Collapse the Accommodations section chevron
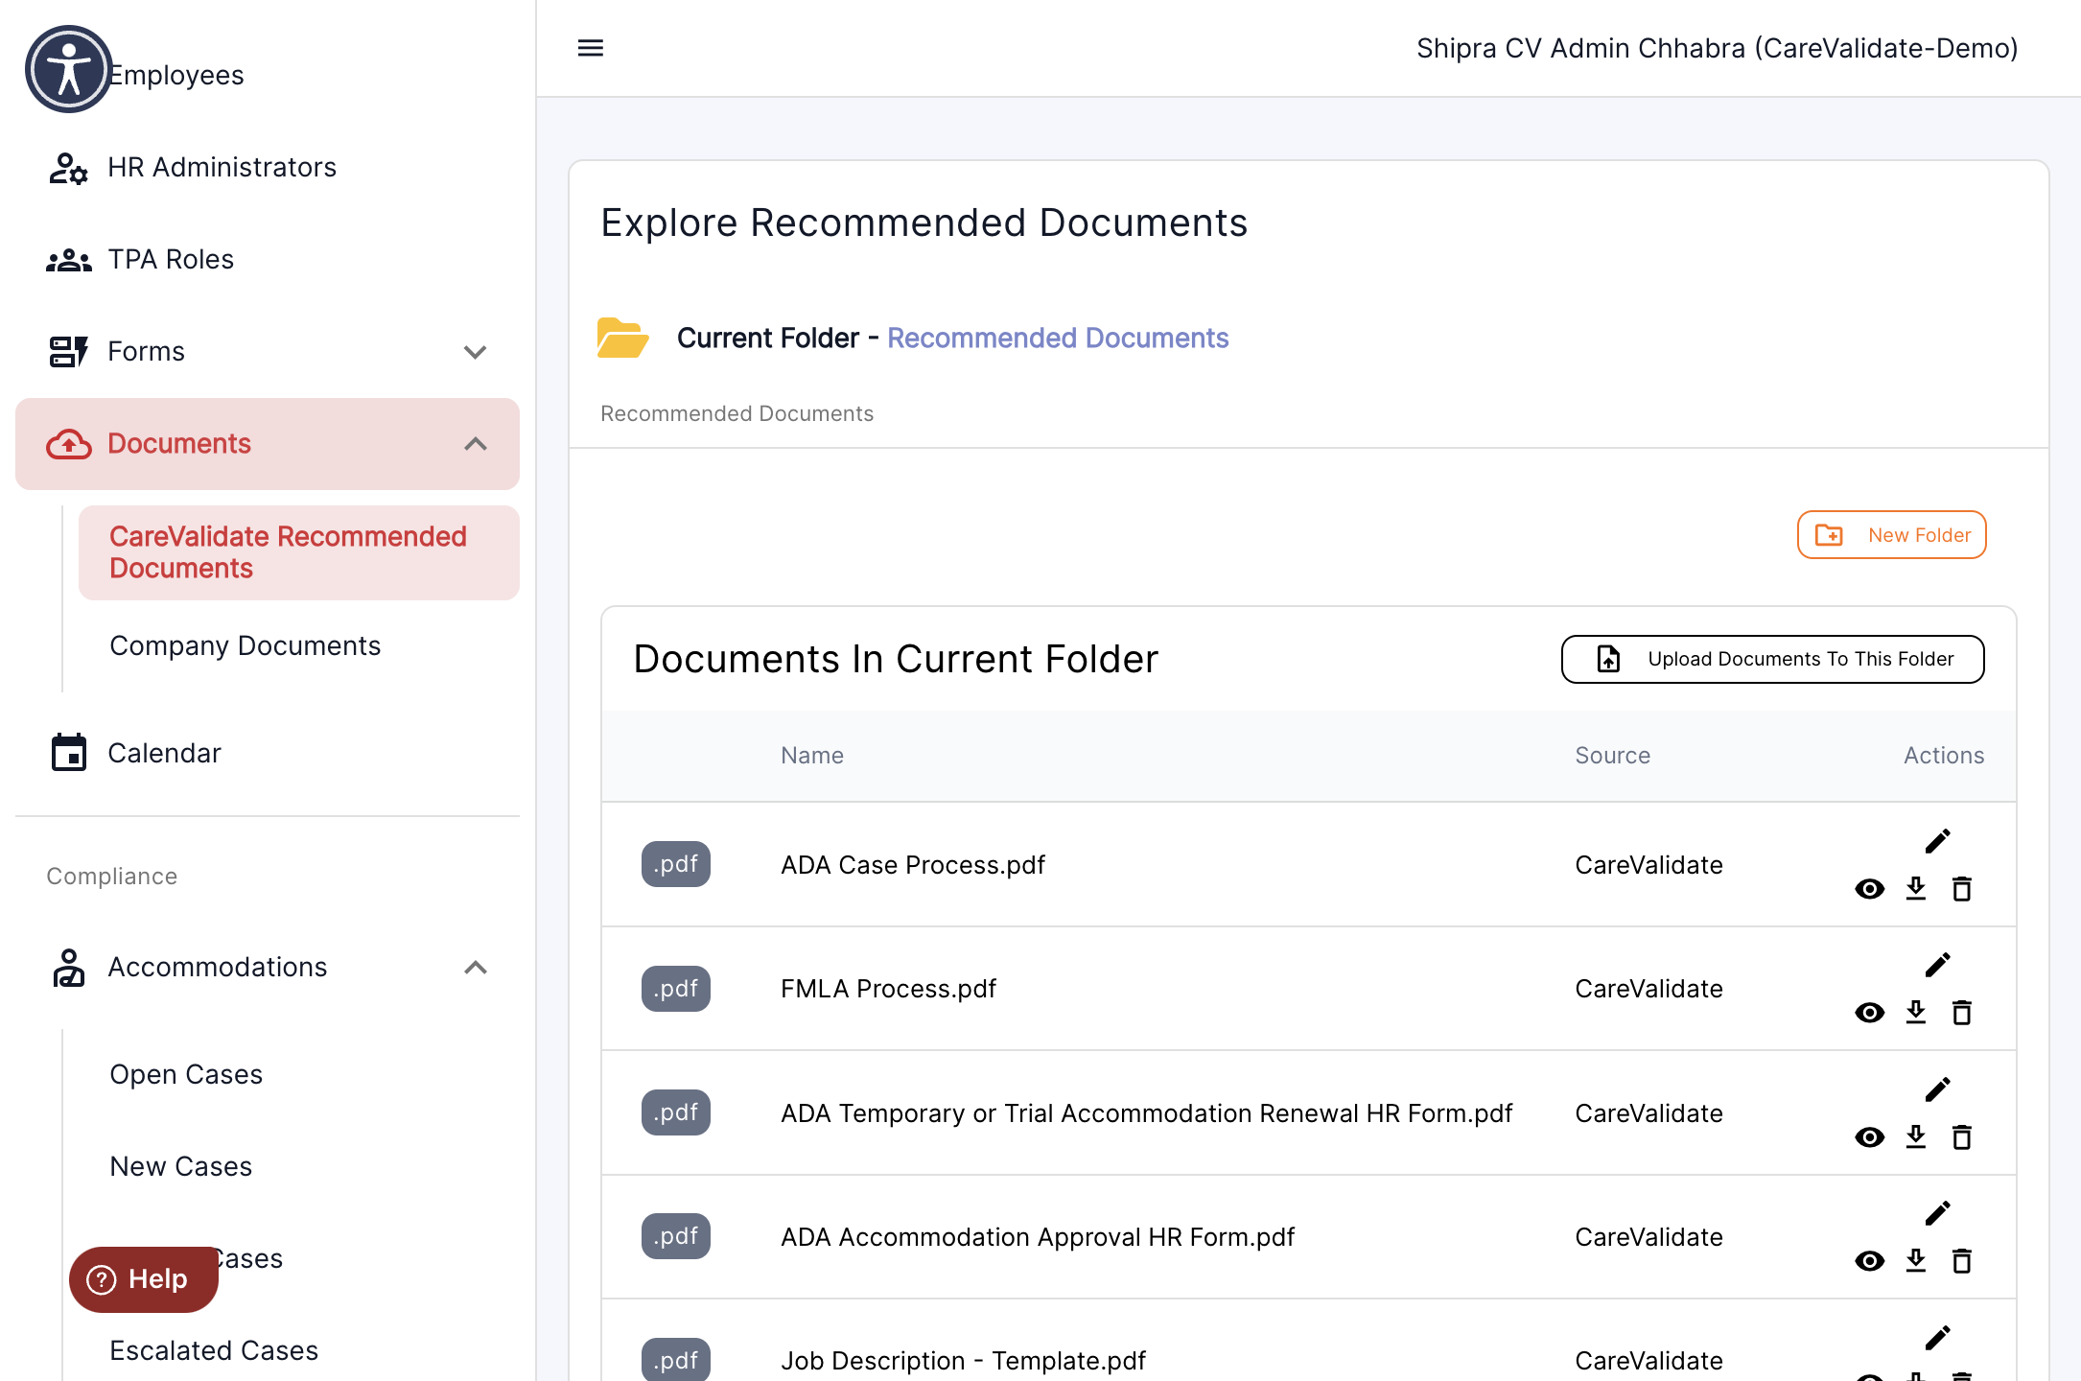 pyautogui.click(x=475, y=968)
